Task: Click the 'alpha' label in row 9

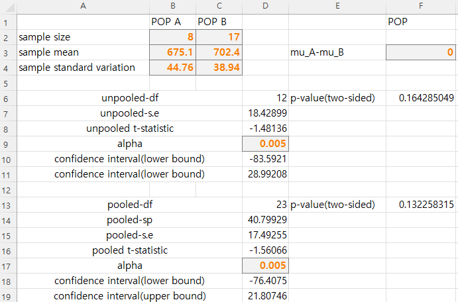Action: tap(130, 144)
